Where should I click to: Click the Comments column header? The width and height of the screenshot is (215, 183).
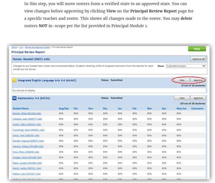click(x=197, y=109)
